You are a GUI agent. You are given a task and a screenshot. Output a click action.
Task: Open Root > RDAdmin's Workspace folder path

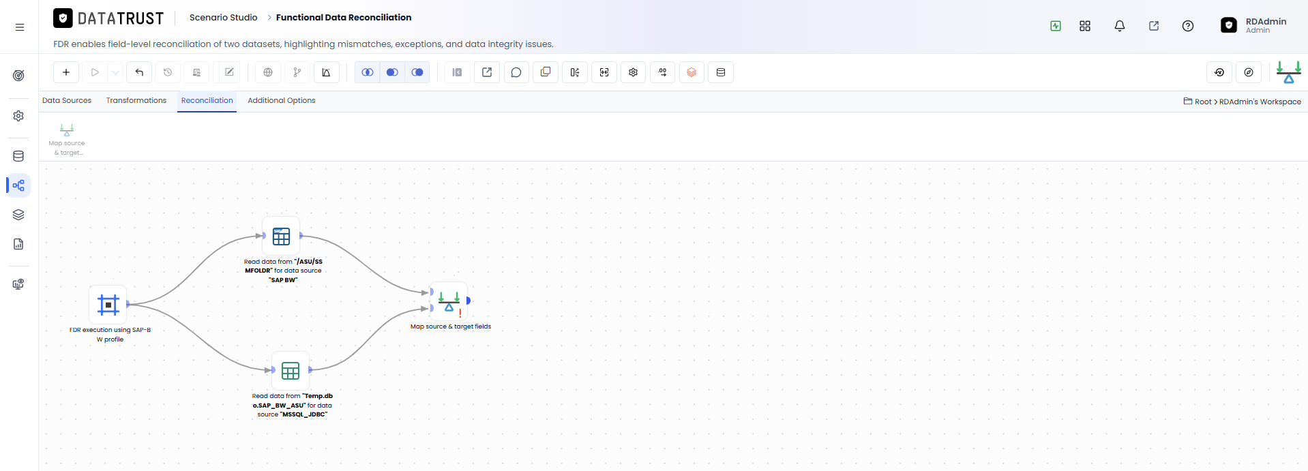pyautogui.click(x=1243, y=102)
